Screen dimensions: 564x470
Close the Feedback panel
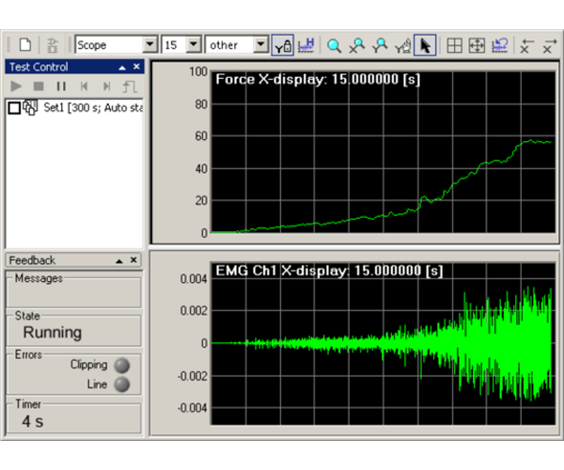pos(133,259)
